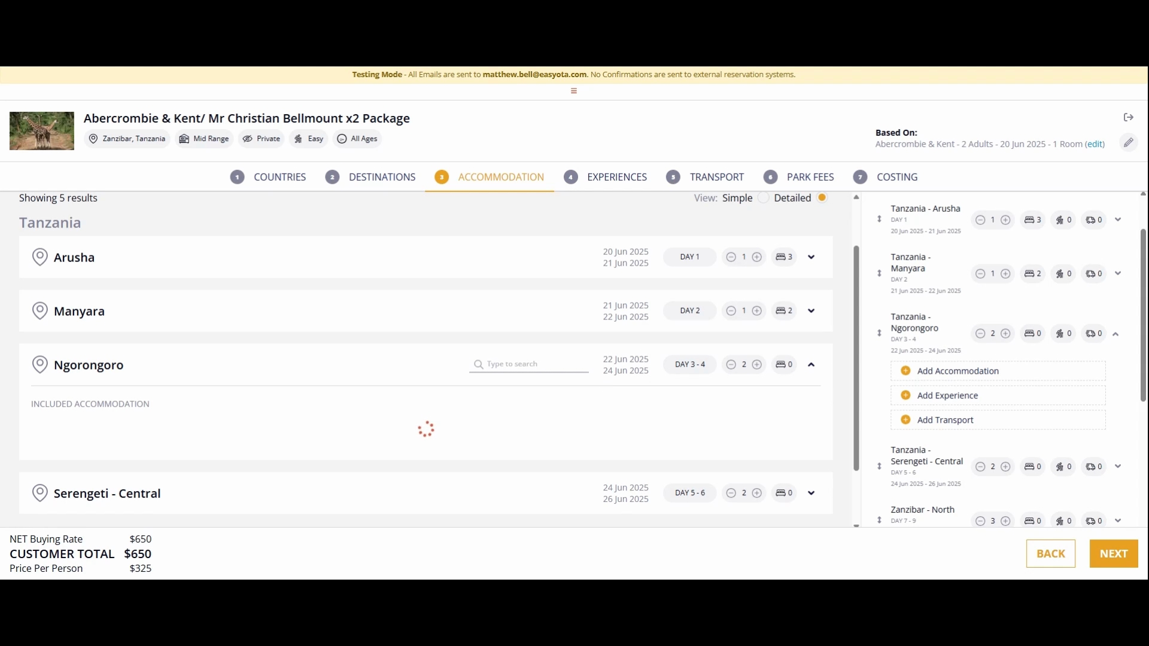1149x646 pixels.
Task: Click the Ngorongoro location pin icon
Action: coord(39,365)
